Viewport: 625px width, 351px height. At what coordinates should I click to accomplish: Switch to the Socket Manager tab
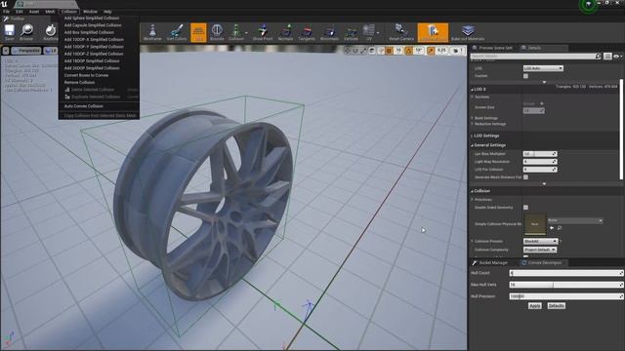point(490,262)
